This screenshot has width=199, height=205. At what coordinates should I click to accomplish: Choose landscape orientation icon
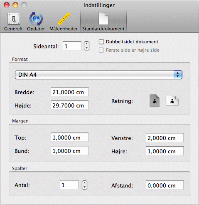172,101
